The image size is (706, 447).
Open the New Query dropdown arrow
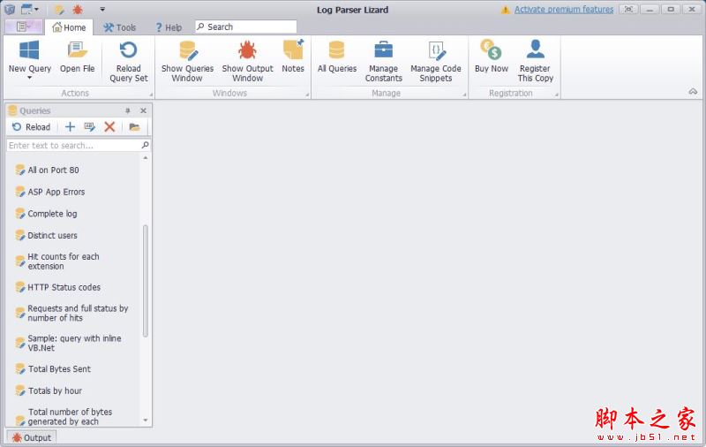(30, 78)
